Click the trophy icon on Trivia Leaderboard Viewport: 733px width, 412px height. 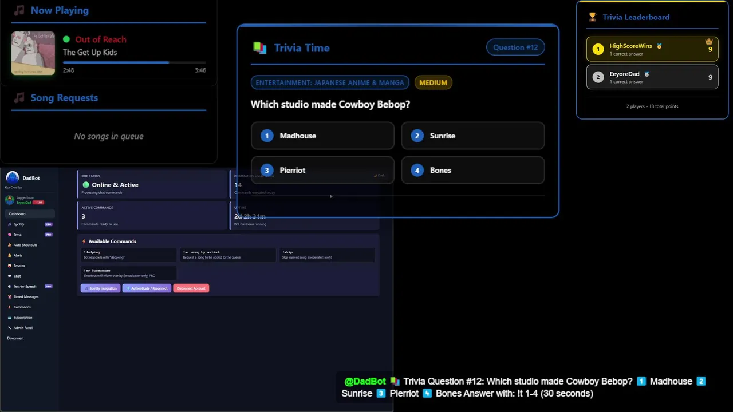592,17
